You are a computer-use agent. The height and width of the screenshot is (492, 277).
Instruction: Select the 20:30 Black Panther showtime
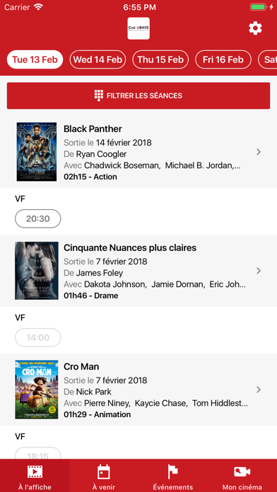pyautogui.click(x=38, y=218)
